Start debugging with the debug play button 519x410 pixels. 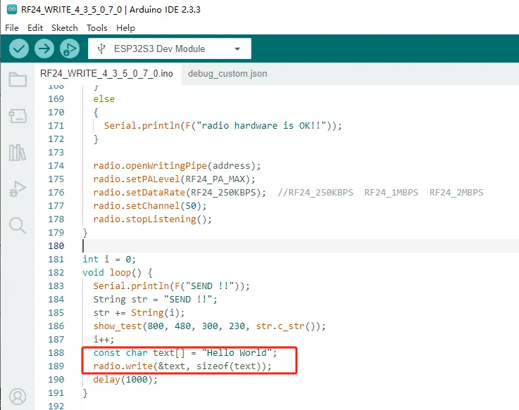tap(69, 49)
